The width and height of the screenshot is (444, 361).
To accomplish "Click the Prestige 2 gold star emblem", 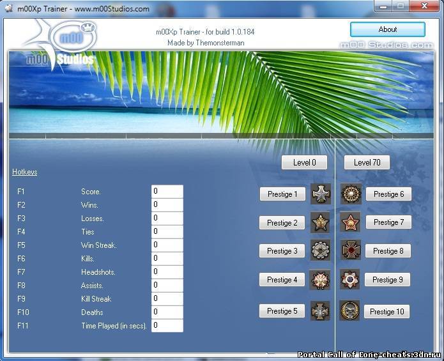I will click(320, 222).
